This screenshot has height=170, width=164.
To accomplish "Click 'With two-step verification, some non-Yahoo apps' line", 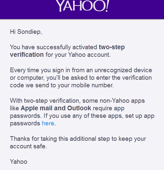I will coord(77,101).
